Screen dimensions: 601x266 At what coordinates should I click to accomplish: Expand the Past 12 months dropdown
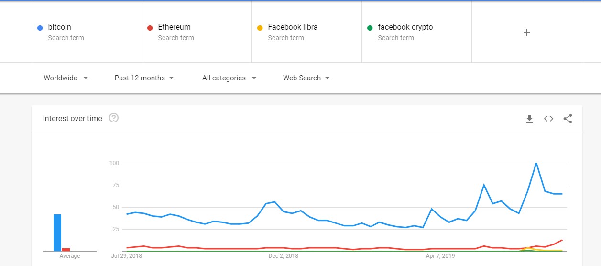click(x=144, y=78)
